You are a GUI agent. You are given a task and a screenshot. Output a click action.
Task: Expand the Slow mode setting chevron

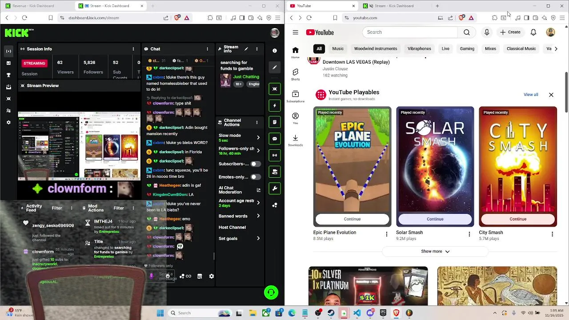coord(258,137)
